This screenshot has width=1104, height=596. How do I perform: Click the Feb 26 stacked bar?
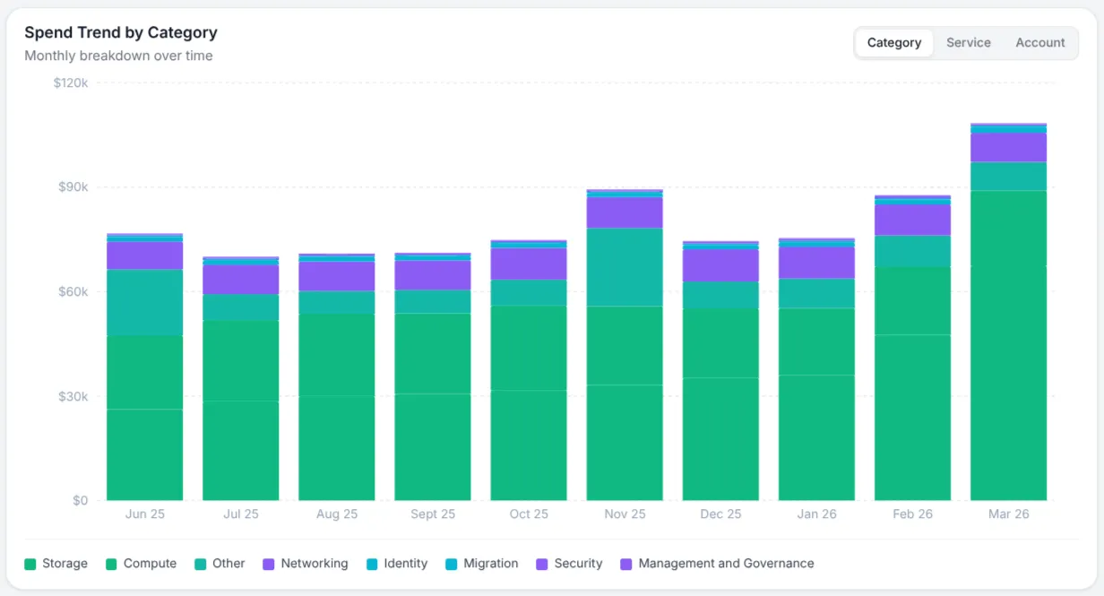[912, 348]
